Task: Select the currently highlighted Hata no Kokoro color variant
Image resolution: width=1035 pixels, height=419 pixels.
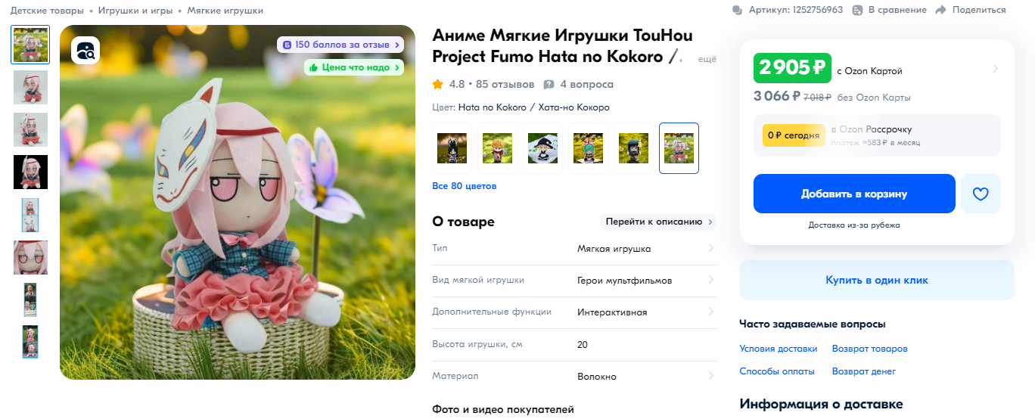Action: click(x=679, y=148)
